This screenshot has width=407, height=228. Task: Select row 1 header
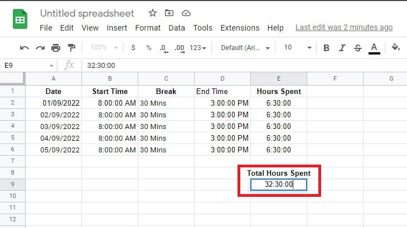coord(12,91)
